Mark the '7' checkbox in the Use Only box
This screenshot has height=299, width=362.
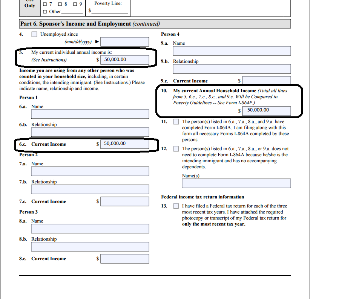tap(45, 4)
